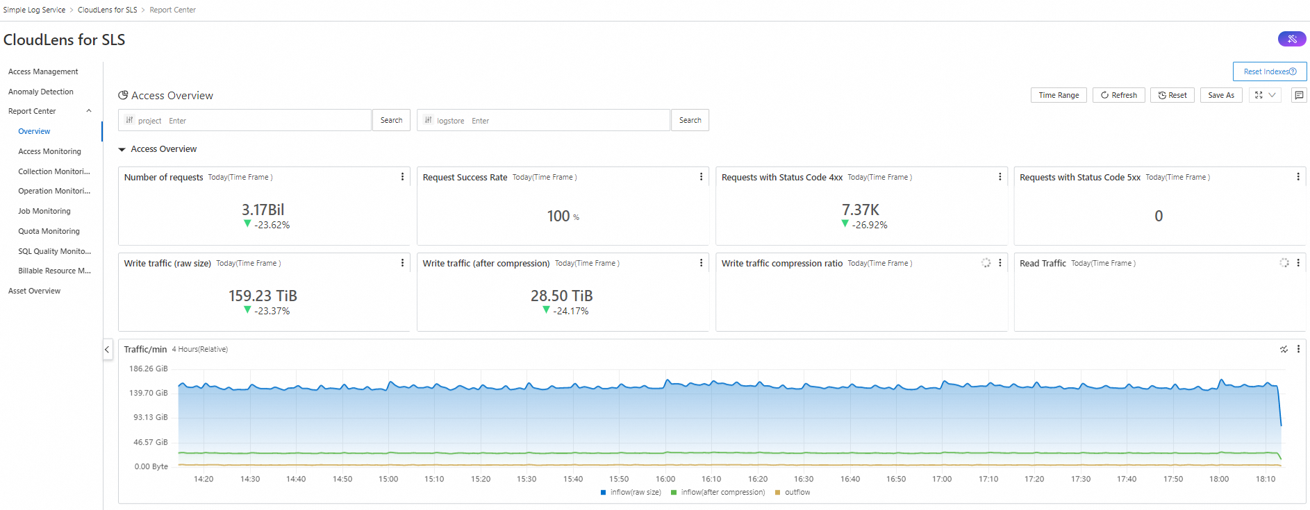Open Request Success Rate card menu
Screen dimensions: 1310x510
(701, 177)
